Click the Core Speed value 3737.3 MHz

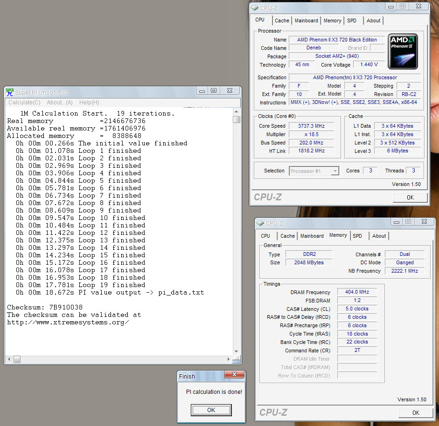311,126
